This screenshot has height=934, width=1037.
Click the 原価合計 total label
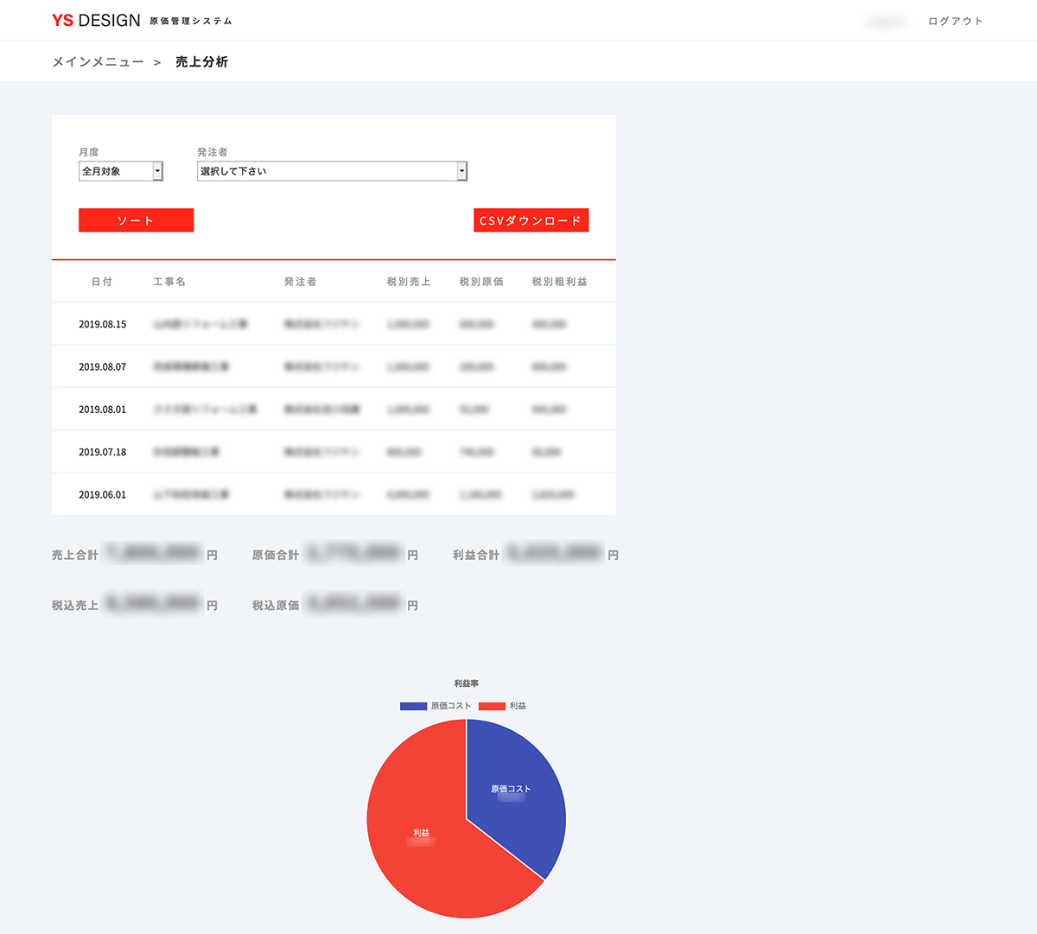coord(276,555)
